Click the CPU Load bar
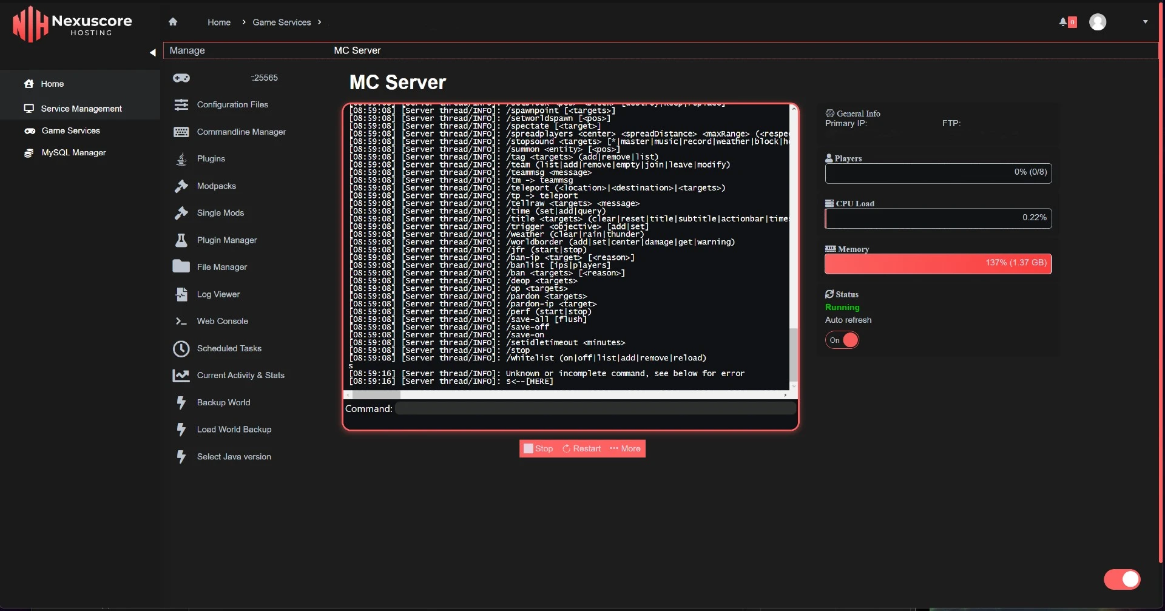Screen dimensions: 1165x611 pyautogui.click(x=938, y=218)
